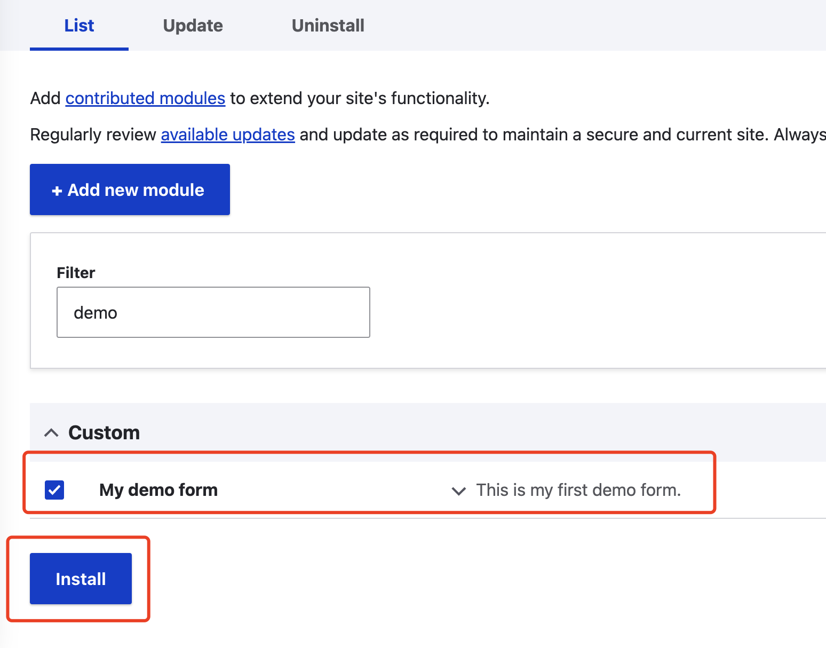
Task: Uncheck the My demo form checkbox
Action: pos(54,490)
